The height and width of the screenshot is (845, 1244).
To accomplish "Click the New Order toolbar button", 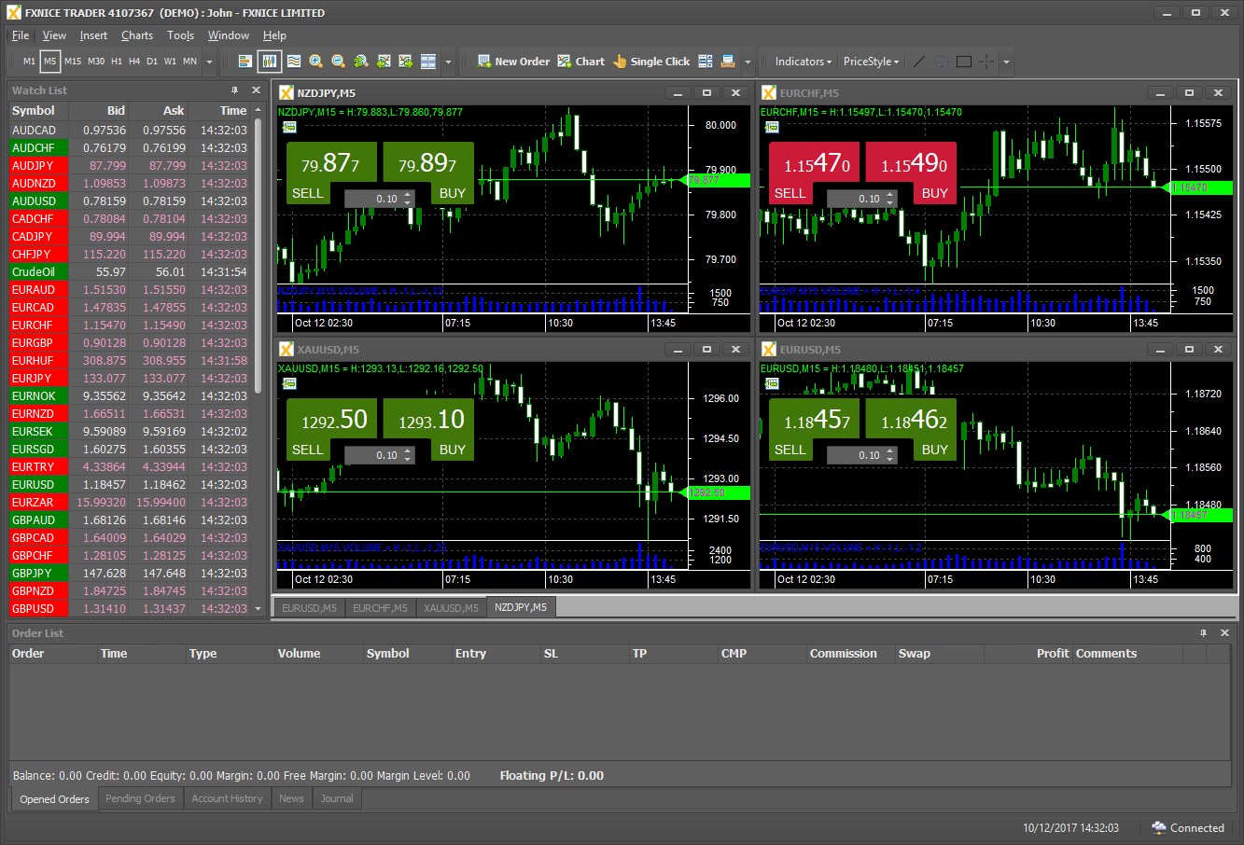I will tap(513, 62).
